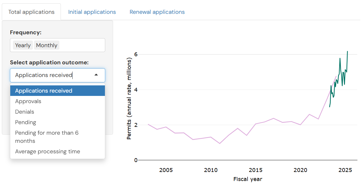Select Applications received option
Image resolution: width=363 pixels, height=184 pixels.
pyautogui.click(x=44, y=91)
